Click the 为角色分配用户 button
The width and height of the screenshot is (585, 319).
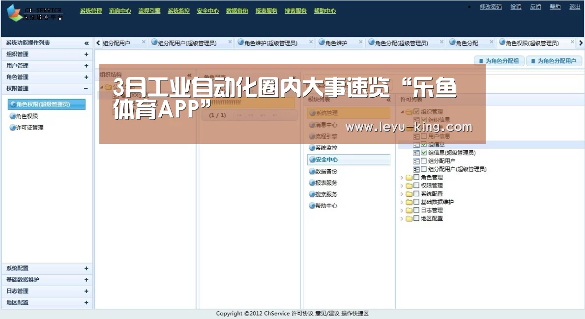point(554,61)
